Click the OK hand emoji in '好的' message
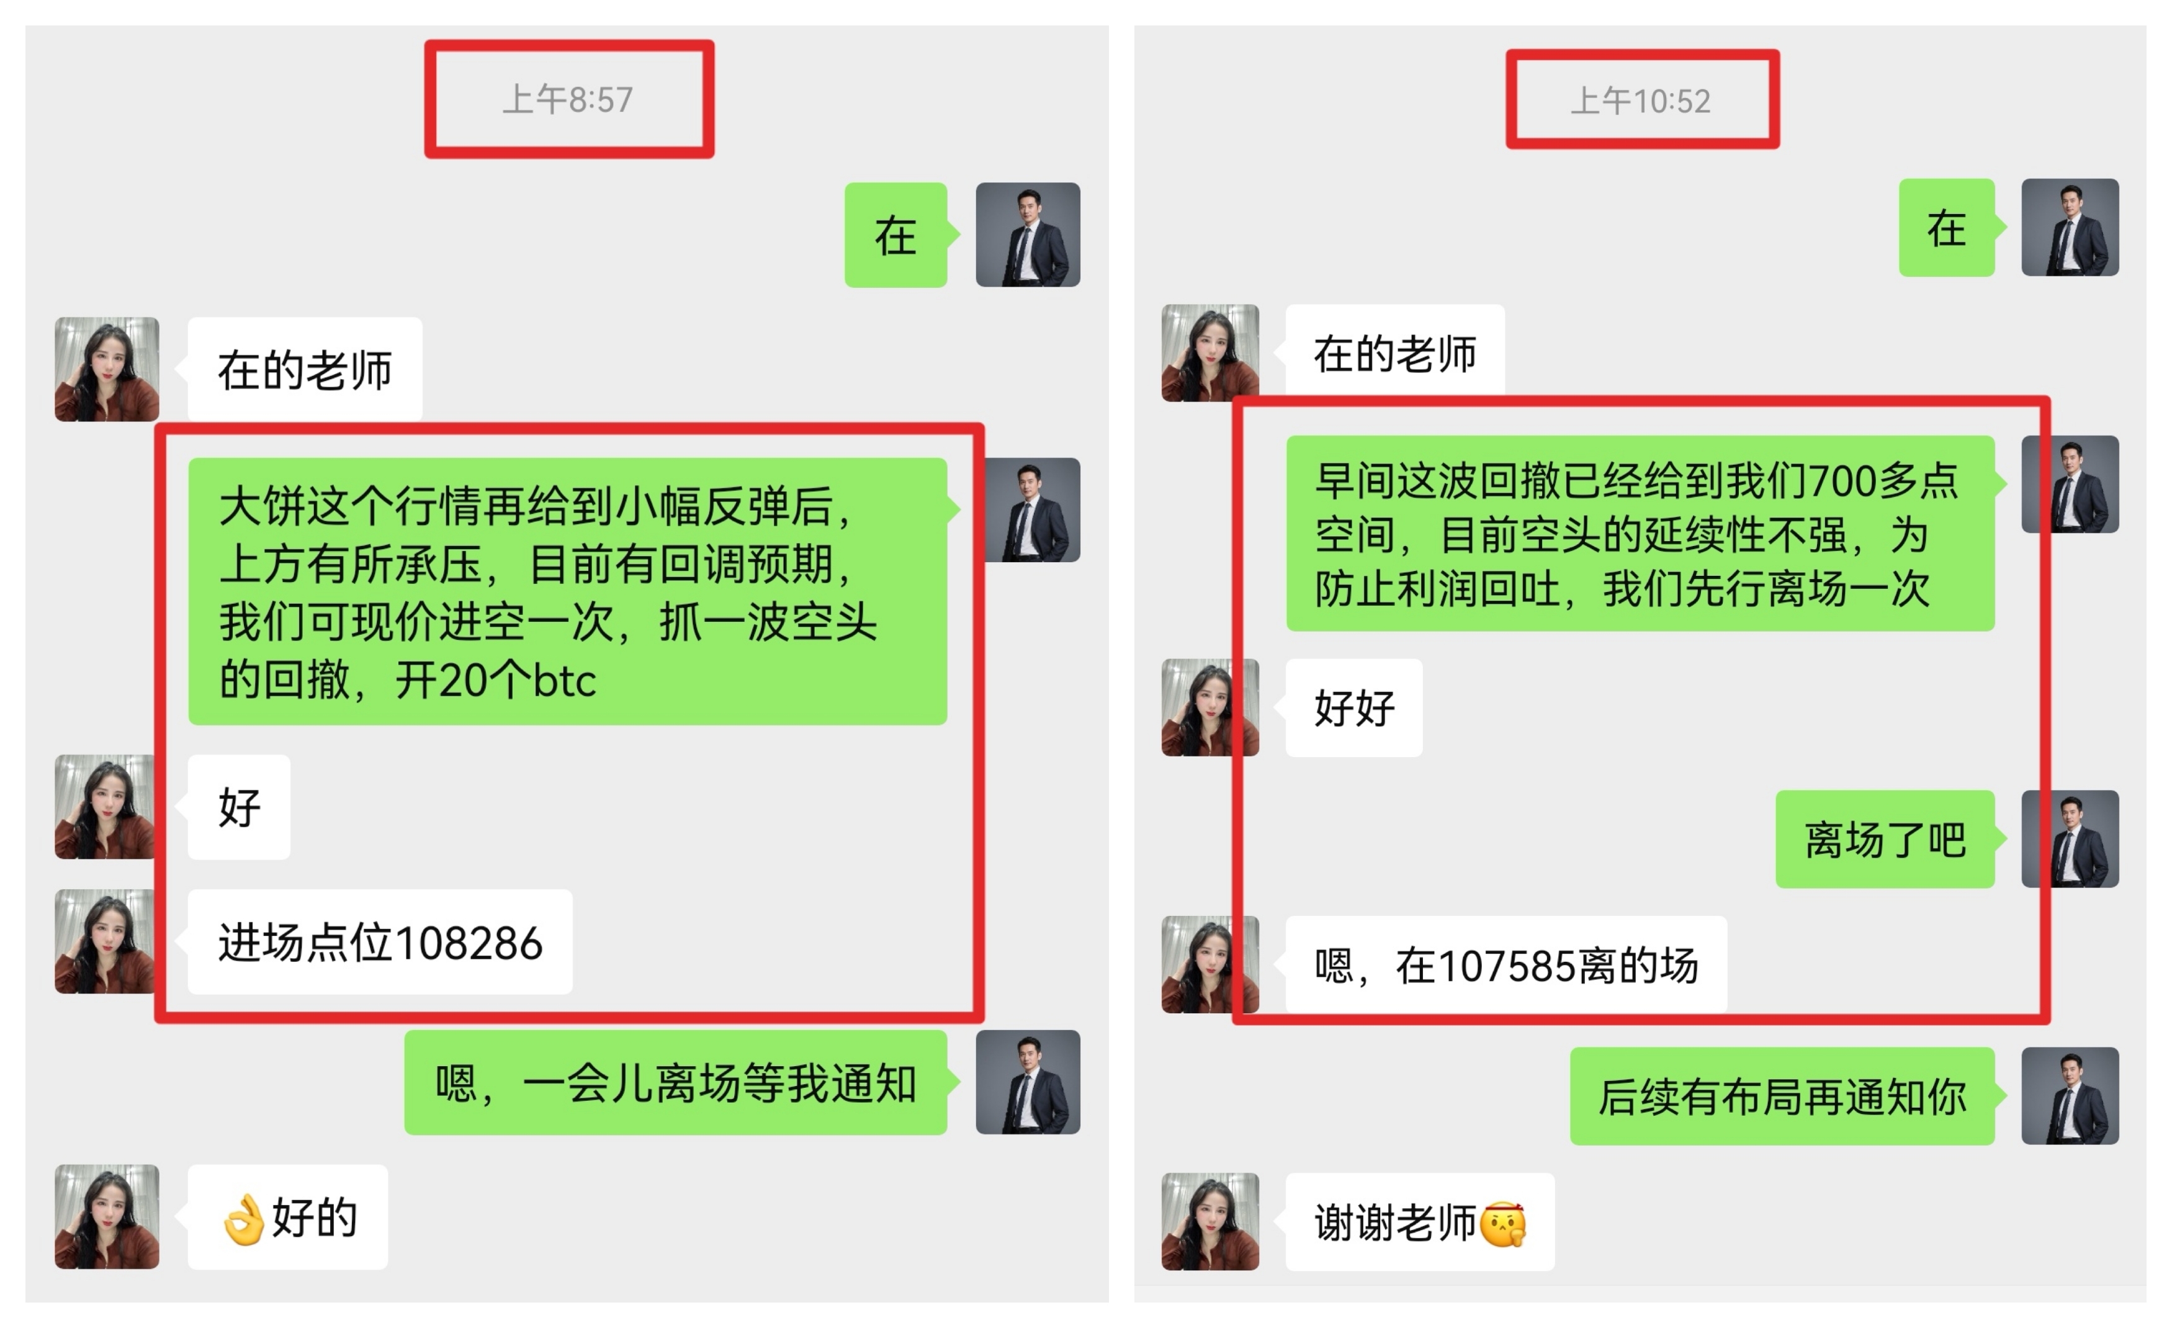2172x1328 pixels. point(244,1219)
